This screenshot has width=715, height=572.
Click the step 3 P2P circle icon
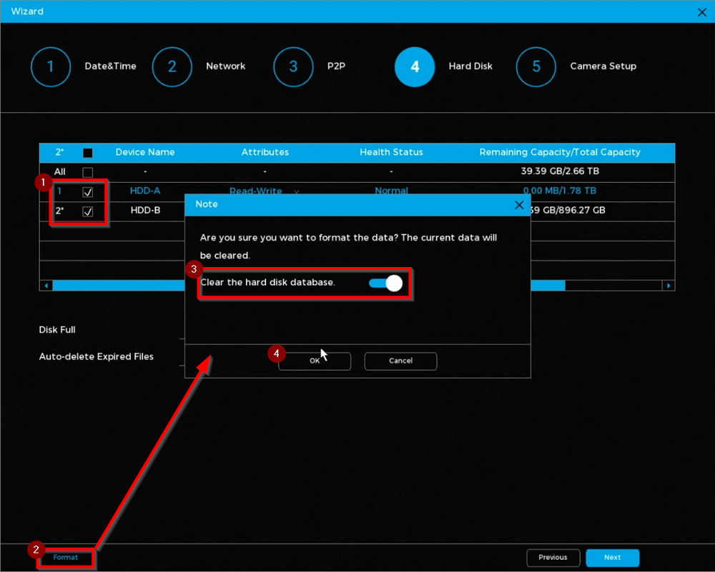(x=293, y=66)
